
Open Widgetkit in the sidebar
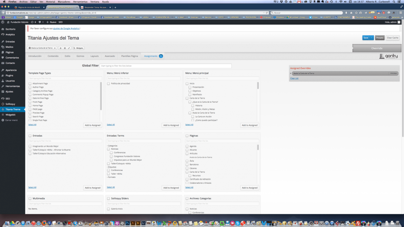click(x=10, y=115)
